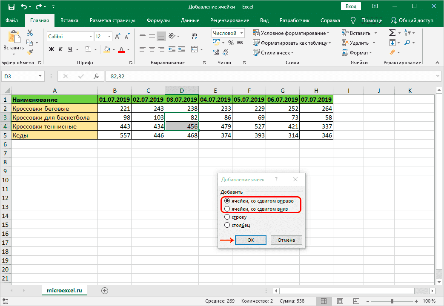The height and width of the screenshot is (306, 444).
Task: Switch to the Формулы ribbon tab
Action: tap(158, 20)
